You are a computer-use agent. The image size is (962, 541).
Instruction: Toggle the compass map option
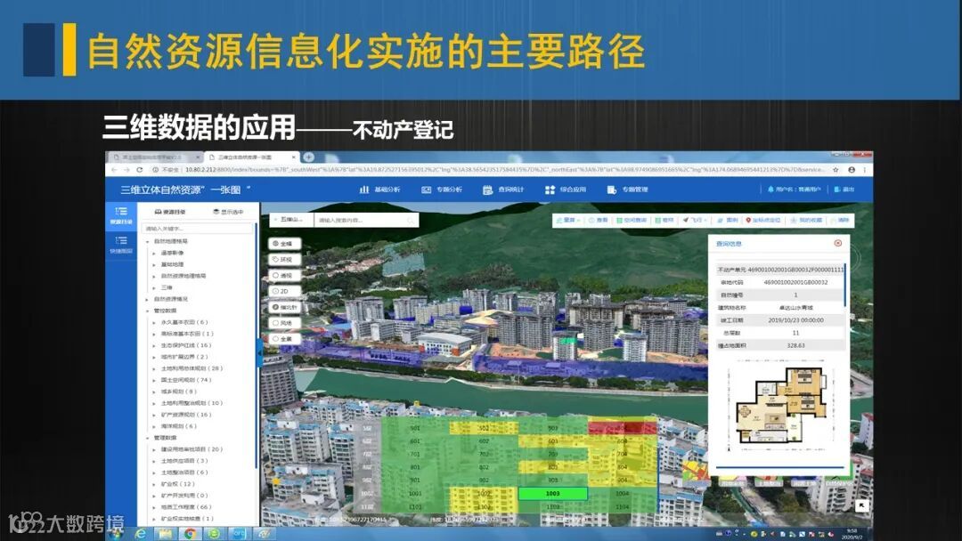285,307
